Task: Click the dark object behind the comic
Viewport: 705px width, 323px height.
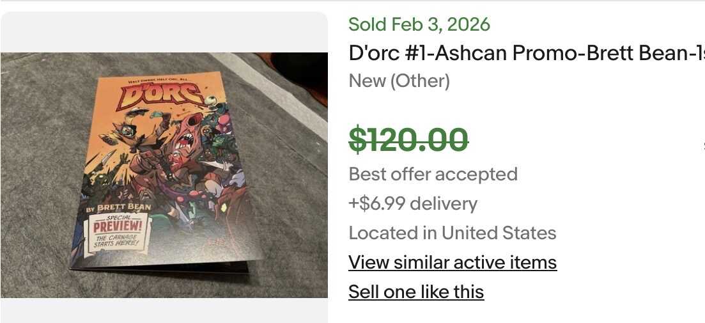Action: point(300,72)
